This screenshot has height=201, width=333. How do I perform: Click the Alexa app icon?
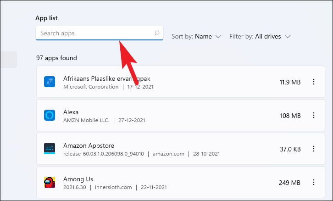50,115
